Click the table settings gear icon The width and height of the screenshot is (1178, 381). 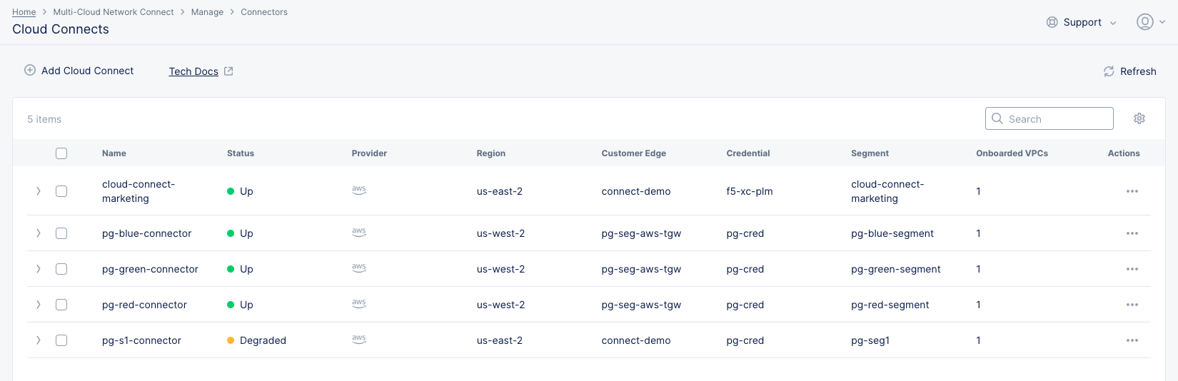coord(1139,118)
